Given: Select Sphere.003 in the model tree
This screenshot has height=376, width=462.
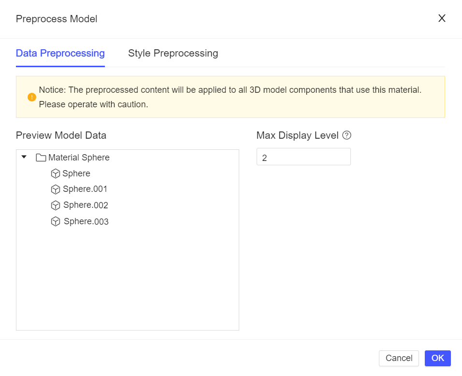Looking at the screenshot, I should point(85,221).
